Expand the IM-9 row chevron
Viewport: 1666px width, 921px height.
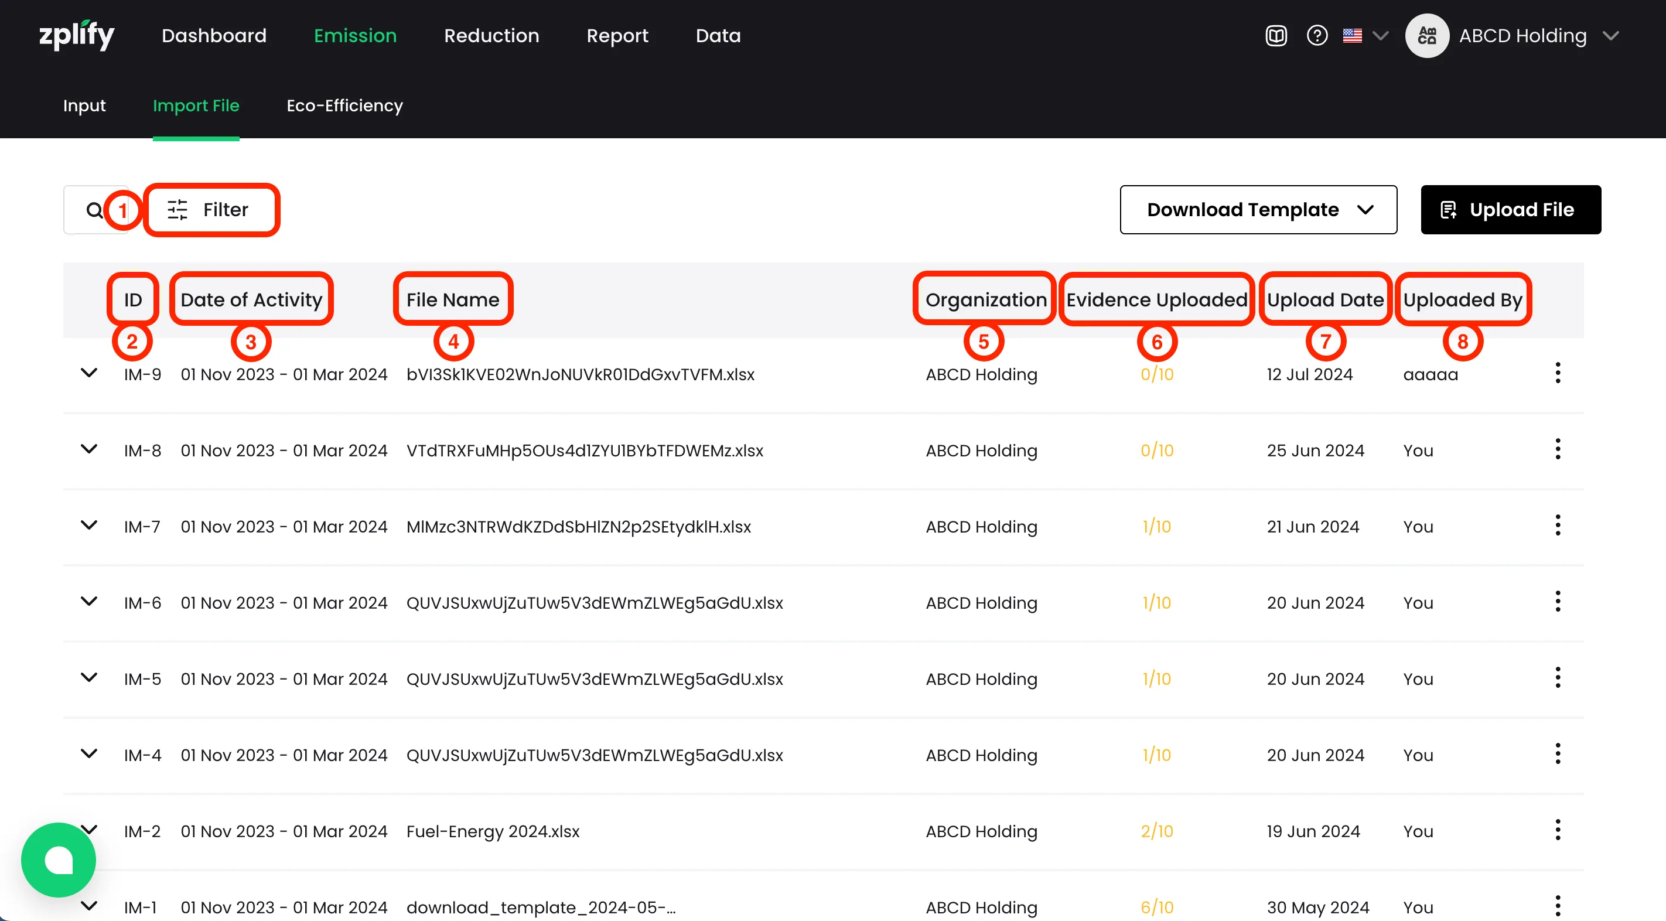click(88, 373)
